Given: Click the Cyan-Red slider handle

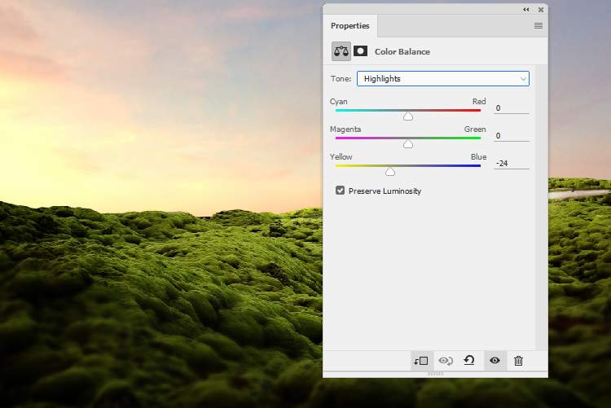Looking at the screenshot, I should coord(408,116).
